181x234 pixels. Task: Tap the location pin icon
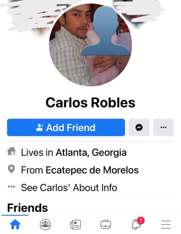click(x=11, y=169)
